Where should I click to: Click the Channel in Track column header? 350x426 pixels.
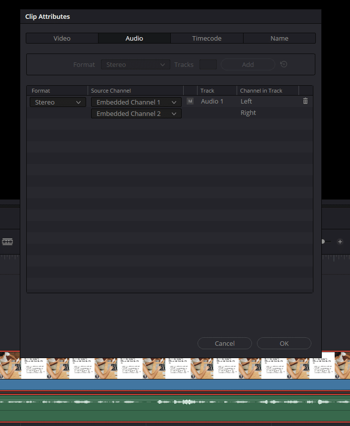[268, 91]
